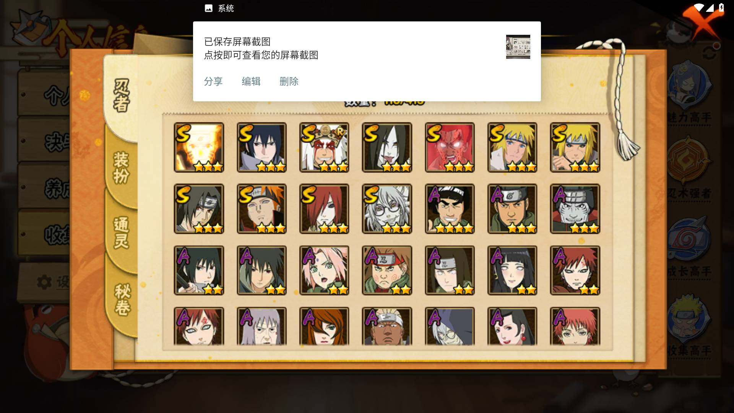734x413 pixels.
Task: Select the orange-haired Pain S-rank portrait
Action: point(261,209)
